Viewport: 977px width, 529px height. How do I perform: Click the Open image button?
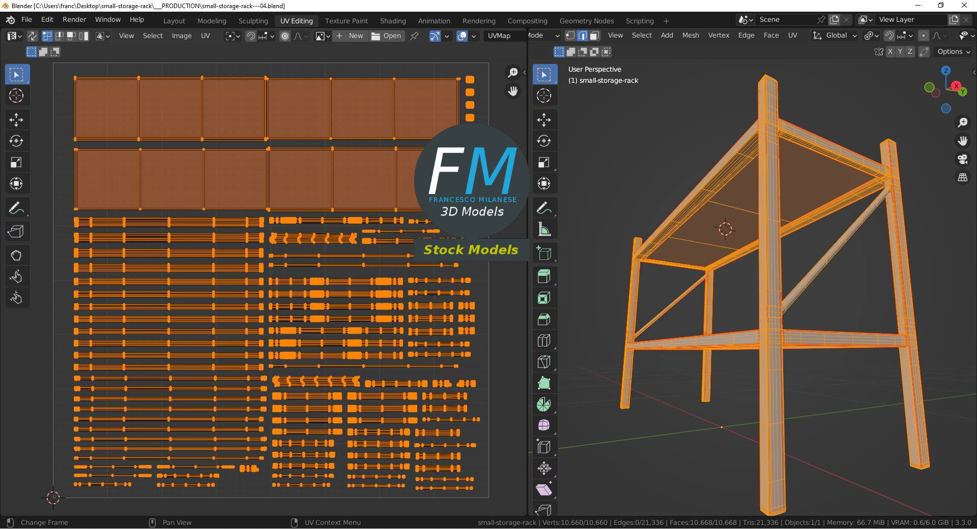(386, 36)
